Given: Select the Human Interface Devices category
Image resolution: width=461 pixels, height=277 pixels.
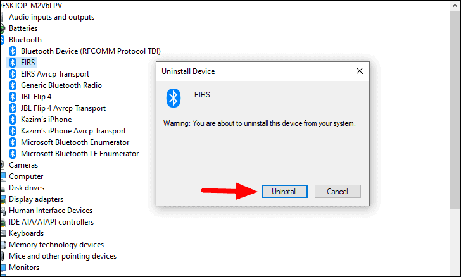Looking at the screenshot, I should pyautogui.click(x=51, y=211).
